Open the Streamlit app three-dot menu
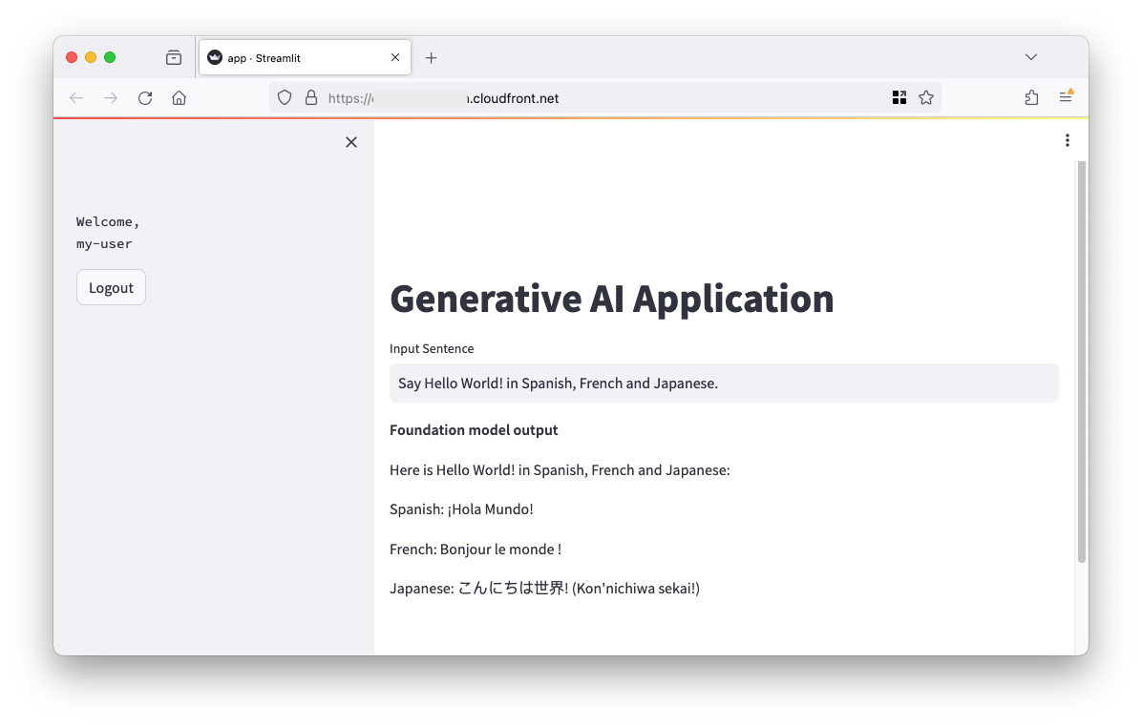 tap(1068, 140)
